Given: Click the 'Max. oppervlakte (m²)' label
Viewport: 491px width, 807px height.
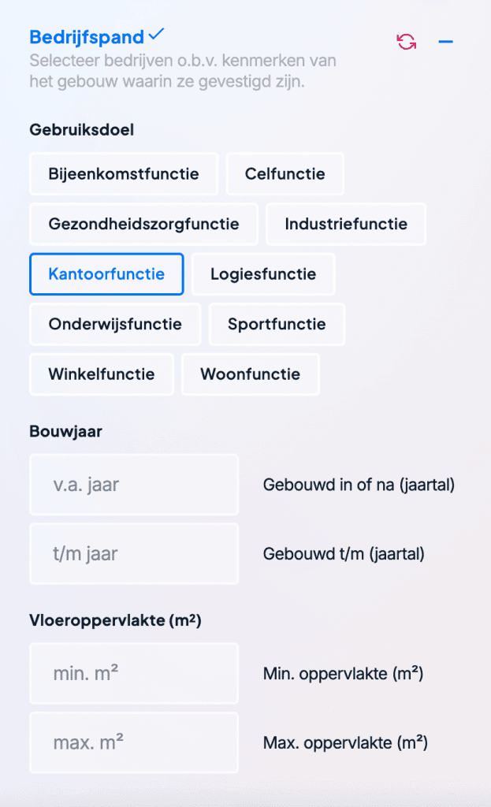Looking at the screenshot, I should (345, 742).
